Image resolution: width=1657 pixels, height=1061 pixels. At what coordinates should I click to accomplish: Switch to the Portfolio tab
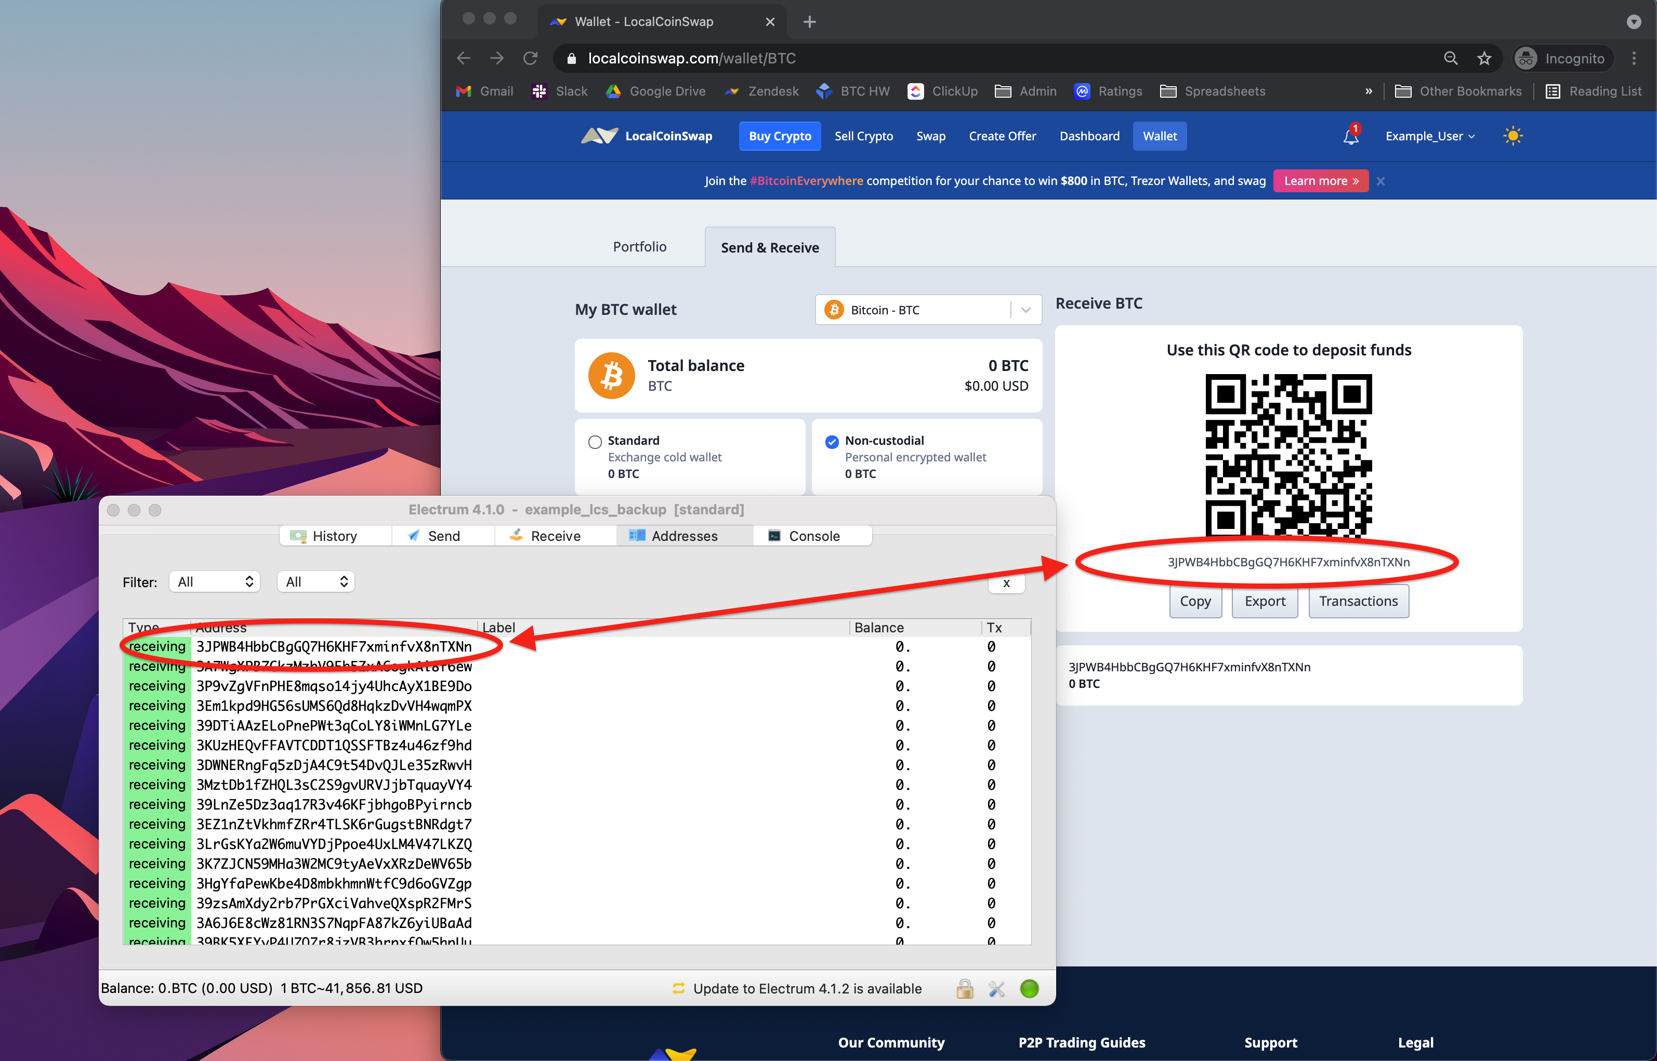tap(639, 247)
